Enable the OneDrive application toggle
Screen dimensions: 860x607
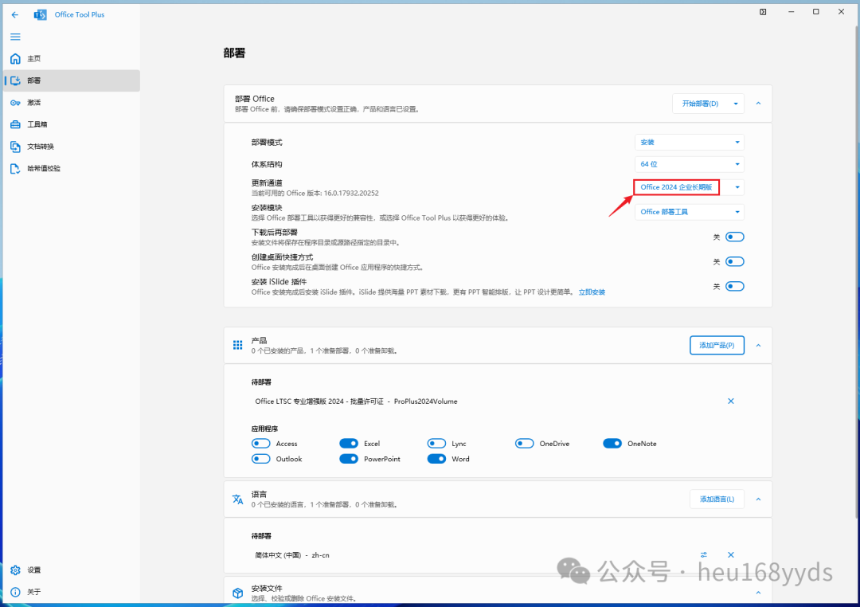[524, 444]
